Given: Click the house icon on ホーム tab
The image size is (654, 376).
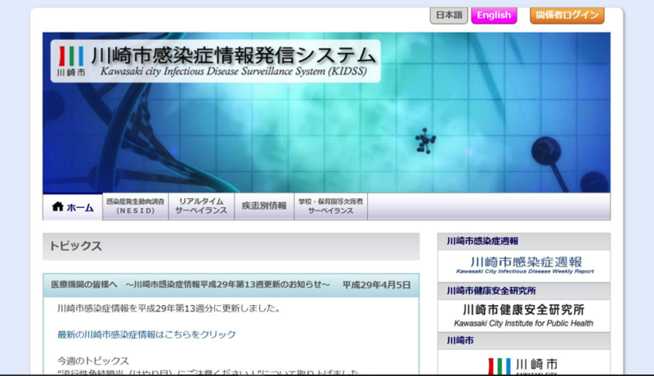Looking at the screenshot, I should (57, 206).
